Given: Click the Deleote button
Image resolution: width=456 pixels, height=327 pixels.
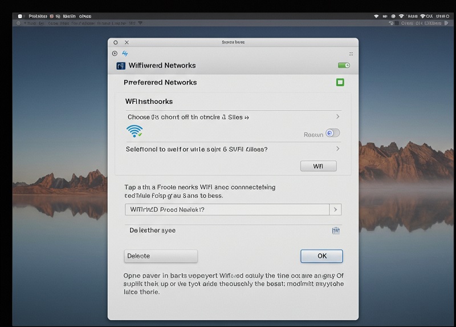Looking at the screenshot, I should click(x=161, y=256).
